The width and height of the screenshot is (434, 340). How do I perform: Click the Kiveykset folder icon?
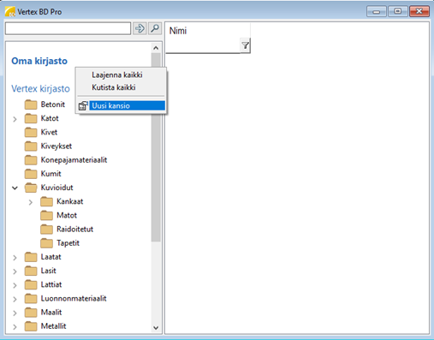[31, 146]
